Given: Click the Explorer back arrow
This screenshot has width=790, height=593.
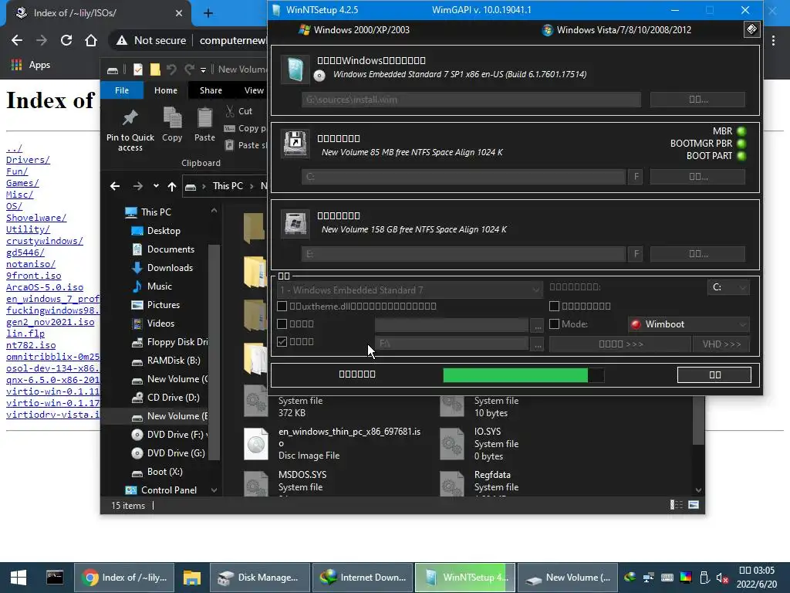Looking at the screenshot, I should tap(115, 187).
